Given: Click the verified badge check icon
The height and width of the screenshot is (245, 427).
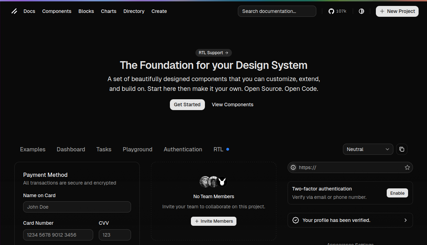Looking at the screenshot, I should (x=296, y=220).
